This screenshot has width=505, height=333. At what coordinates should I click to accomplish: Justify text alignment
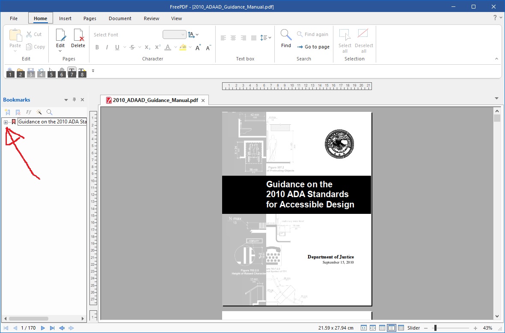point(254,38)
